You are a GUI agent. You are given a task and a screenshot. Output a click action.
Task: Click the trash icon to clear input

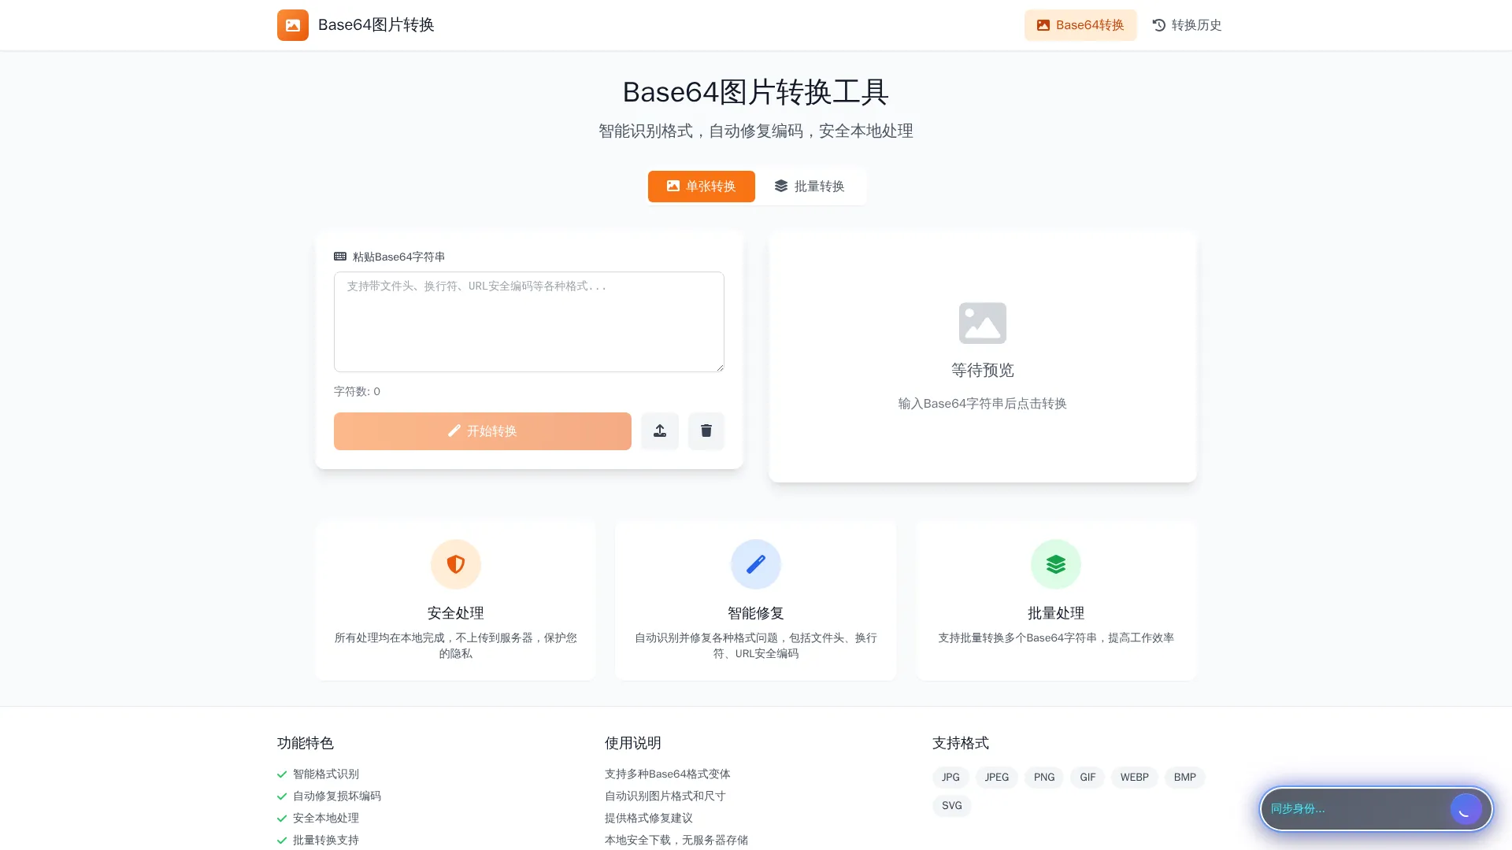706,431
